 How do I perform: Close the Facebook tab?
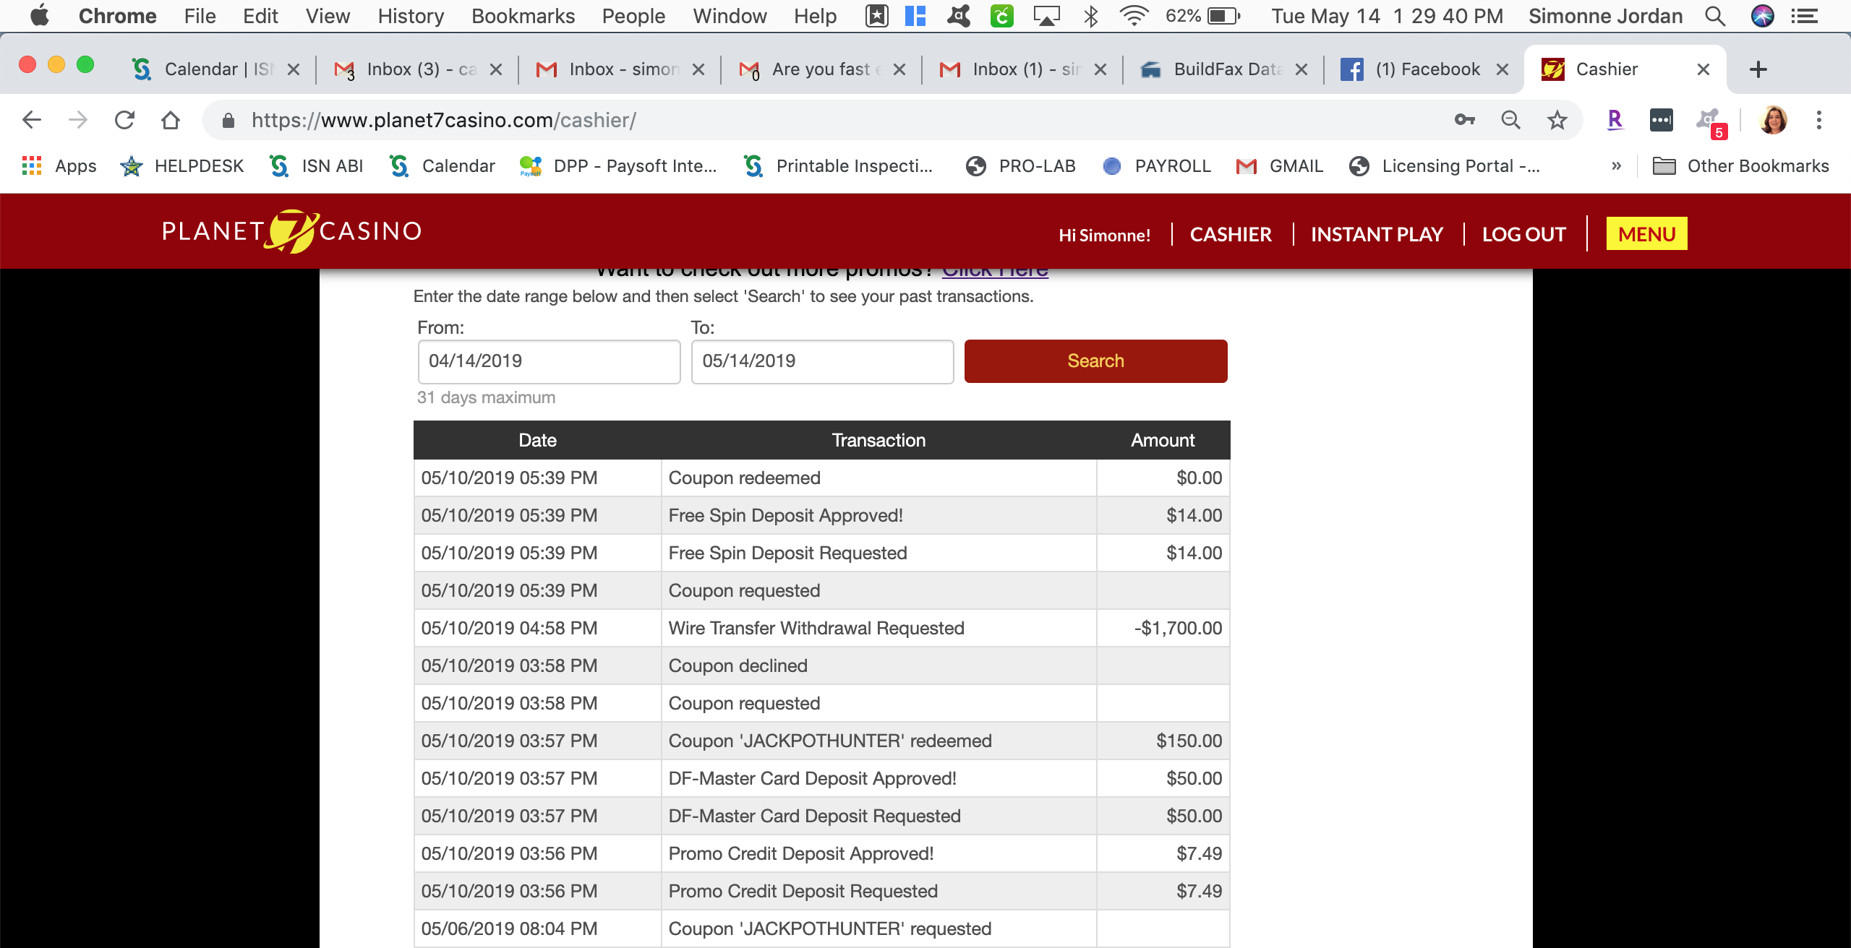[1502, 69]
